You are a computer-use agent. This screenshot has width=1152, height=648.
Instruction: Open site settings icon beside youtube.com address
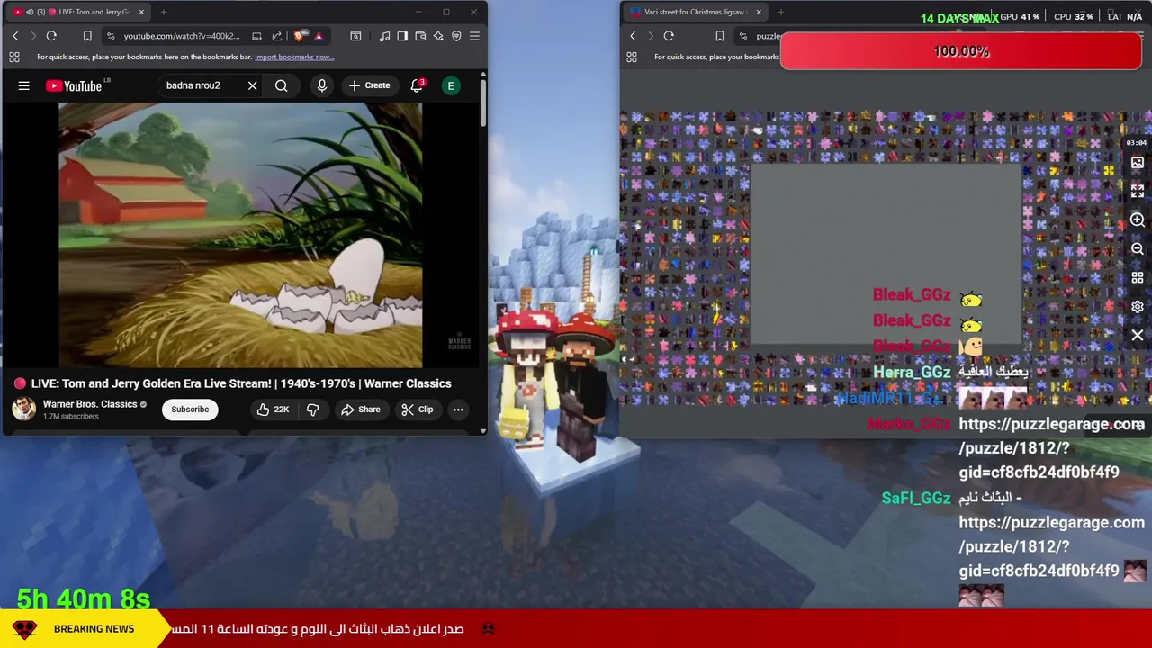(x=111, y=36)
